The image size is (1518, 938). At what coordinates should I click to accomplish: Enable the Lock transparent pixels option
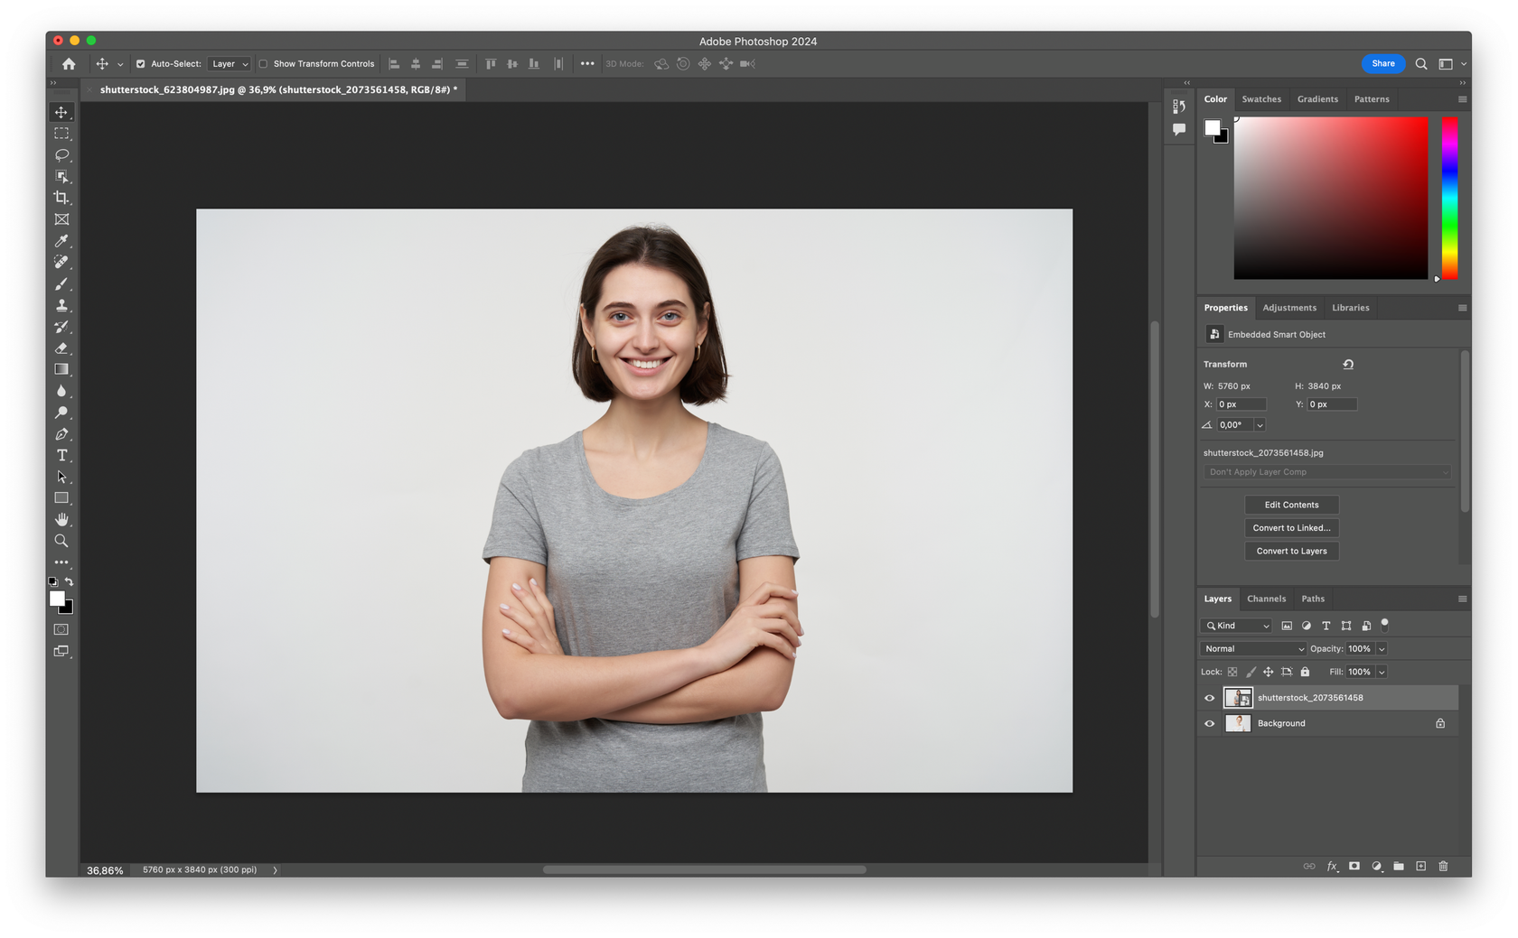(x=1232, y=672)
